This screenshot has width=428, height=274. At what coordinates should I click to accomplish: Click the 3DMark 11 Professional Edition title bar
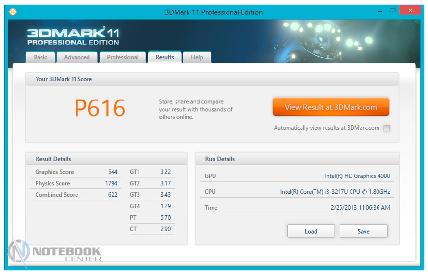pos(214,12)
